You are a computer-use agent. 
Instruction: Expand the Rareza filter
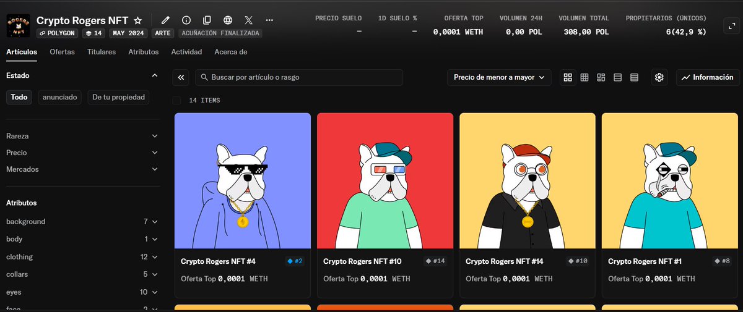[82, 136]
